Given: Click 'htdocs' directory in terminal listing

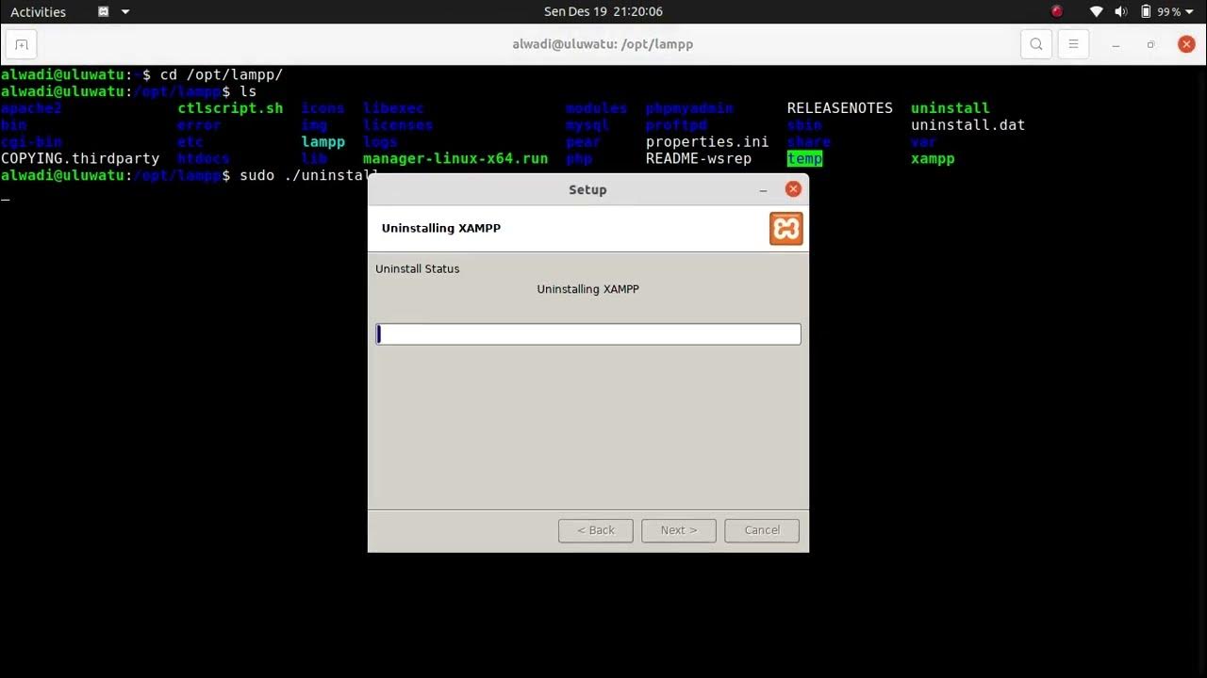Looking at the screenshot, I should pyautogui.click(x=204, y=158).
